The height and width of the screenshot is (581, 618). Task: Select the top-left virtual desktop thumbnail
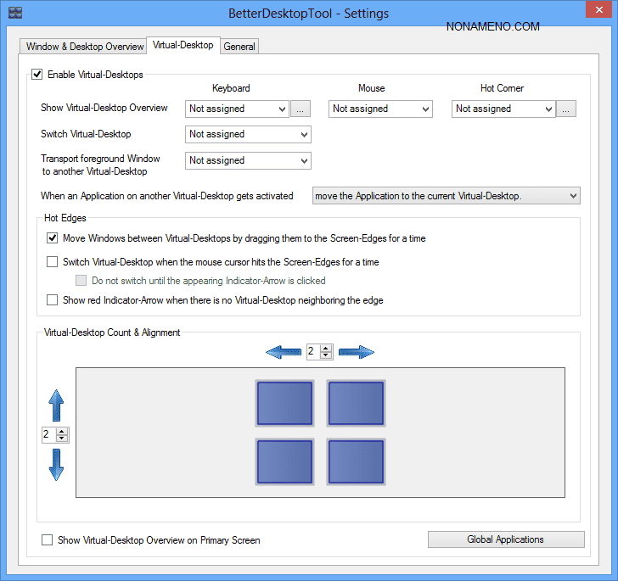[x=284, y=403]
